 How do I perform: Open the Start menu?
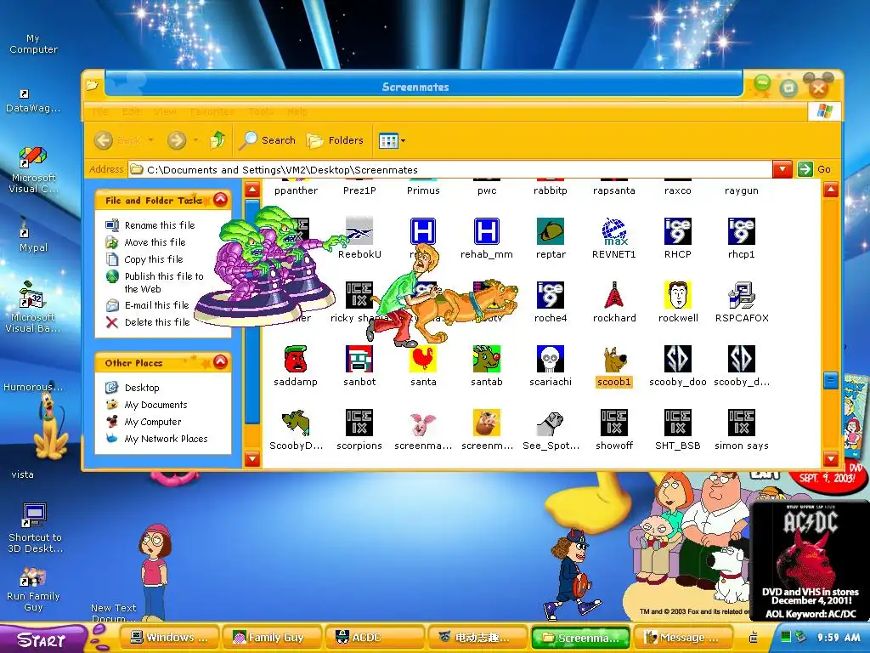coord(42,639)
